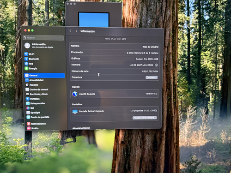This screenshot has width=231, height=173.
Task: Click the Cobertura label
Action: [77, 77]
